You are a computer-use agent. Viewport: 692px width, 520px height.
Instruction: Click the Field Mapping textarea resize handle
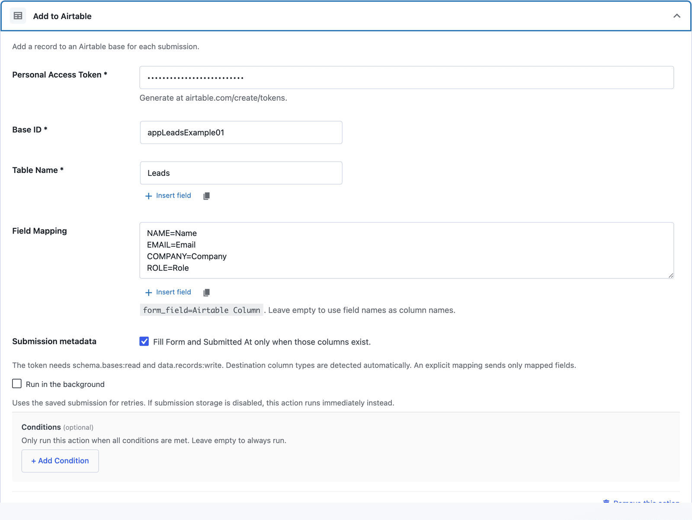(x=670, y=275)
